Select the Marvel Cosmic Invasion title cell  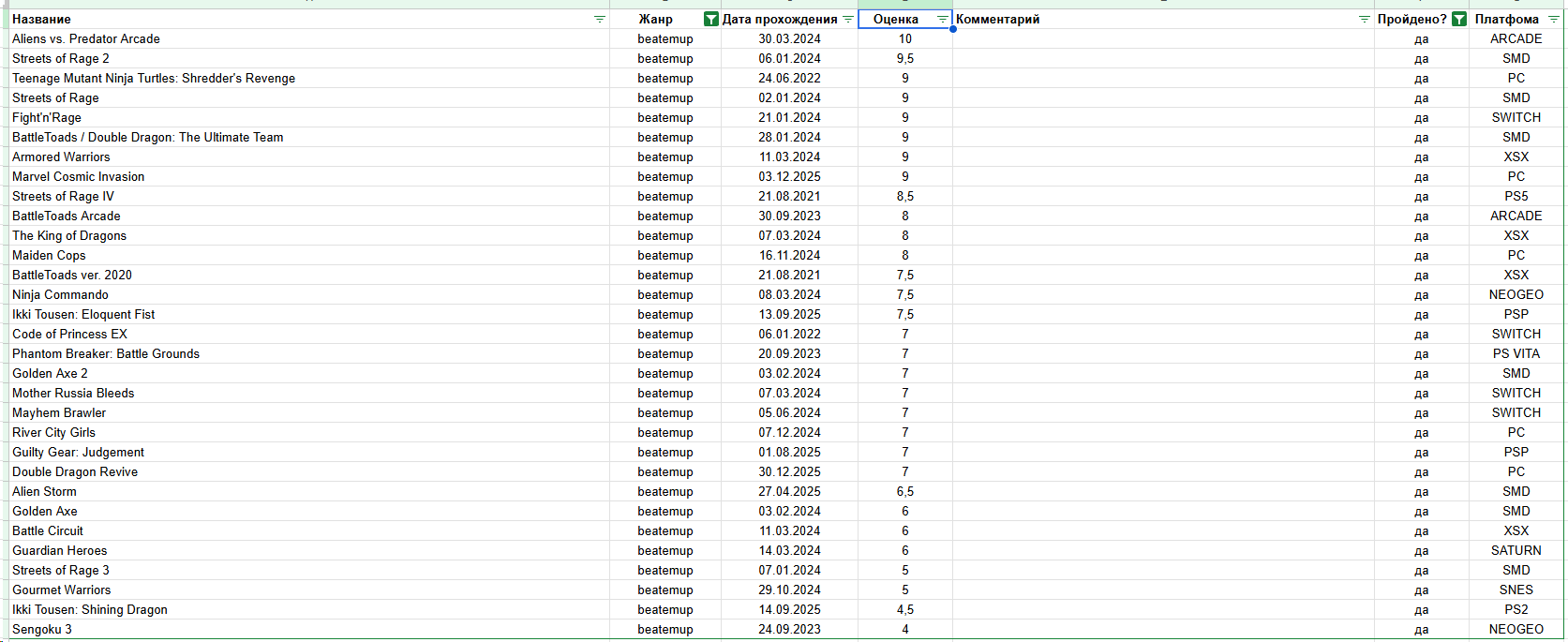79,176
